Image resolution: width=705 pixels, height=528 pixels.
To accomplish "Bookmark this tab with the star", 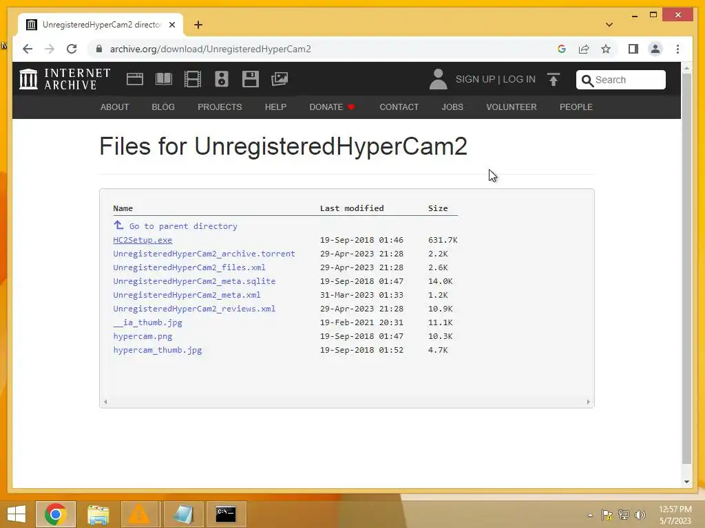I will coord(606,49).
